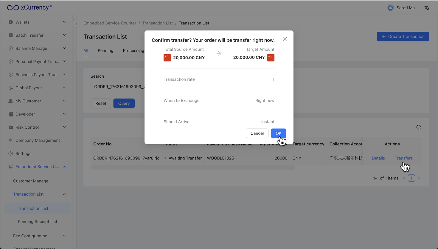Click the Wallets sidebar icon
Screen dimensions: 438x249
click(11, 22)
